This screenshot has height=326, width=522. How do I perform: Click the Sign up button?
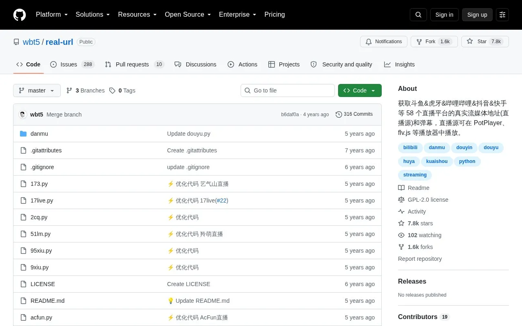(x=477, y=15)
